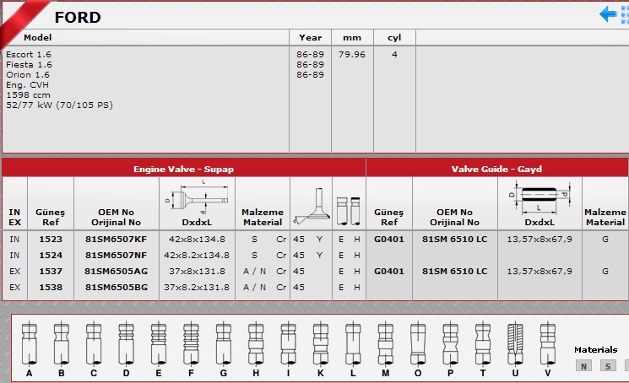629x383 pixels.
Task: Click the bore value 79.96
Action: pyautogui.click(x=352, y=55)
